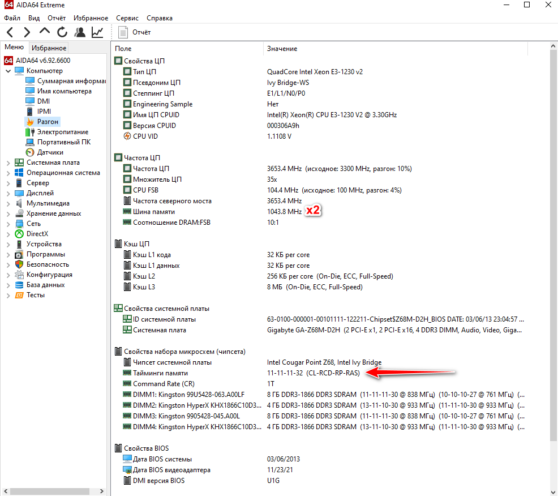Open the Вид menu
The width and height of the screenshot is (558, 496).
pos(34,18)
